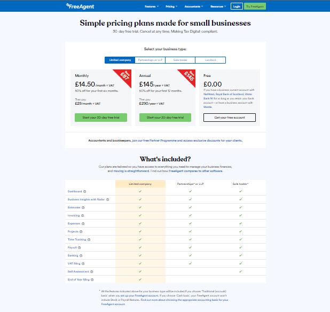This screenshot has height=312, width=330.
Task: Open the Mettle link
Action: pos(208,107)
